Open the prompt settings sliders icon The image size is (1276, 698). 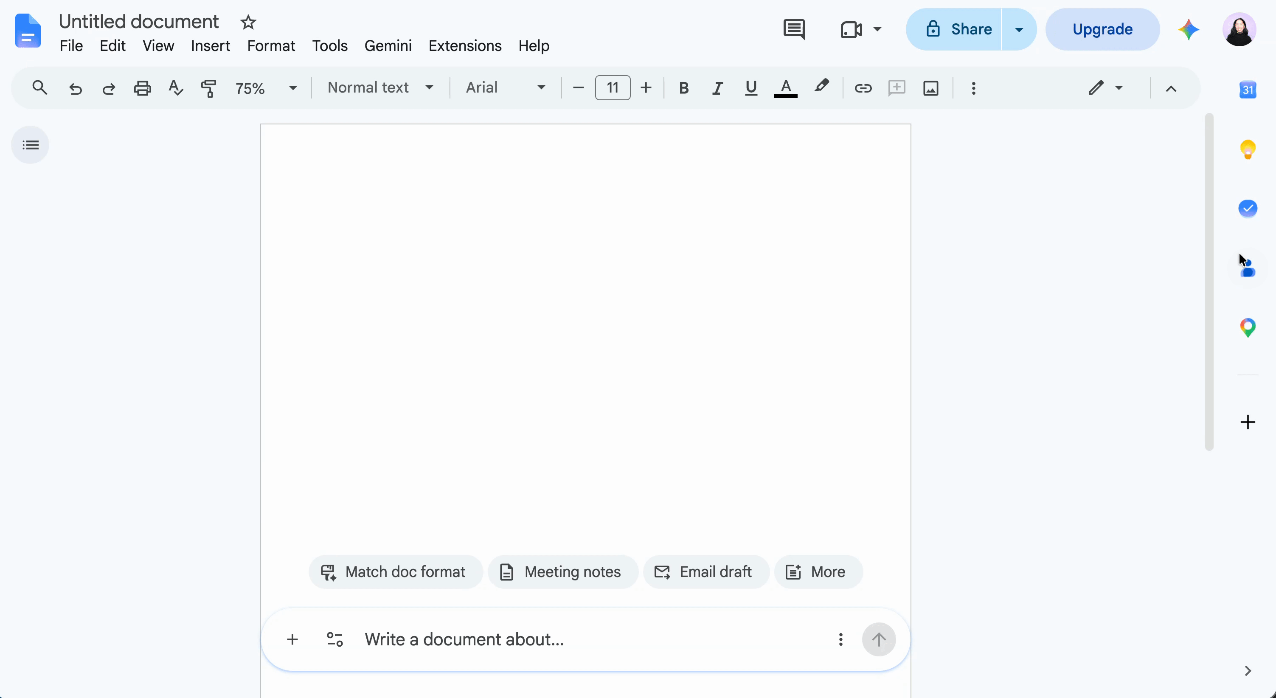pos(335,639)
